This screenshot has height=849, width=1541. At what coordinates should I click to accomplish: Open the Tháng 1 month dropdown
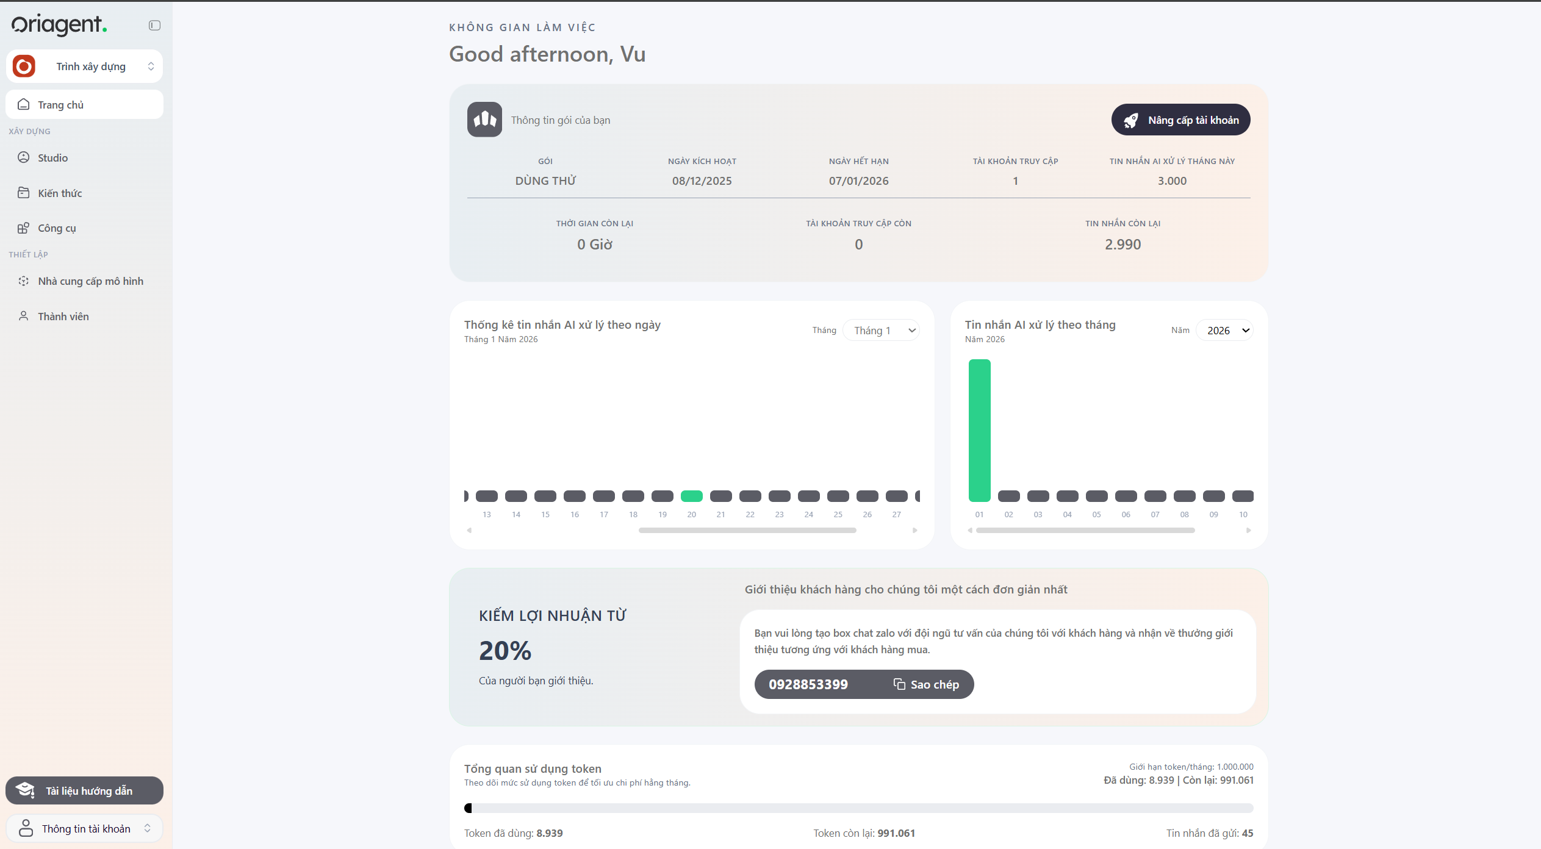tap(881, 331)
